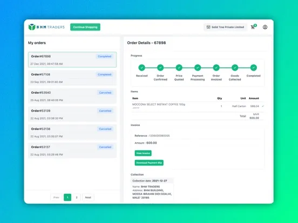The height and width of the screenshot is (223, 298).
Task: Click Continue Shopping button
Action: point(85,27)
